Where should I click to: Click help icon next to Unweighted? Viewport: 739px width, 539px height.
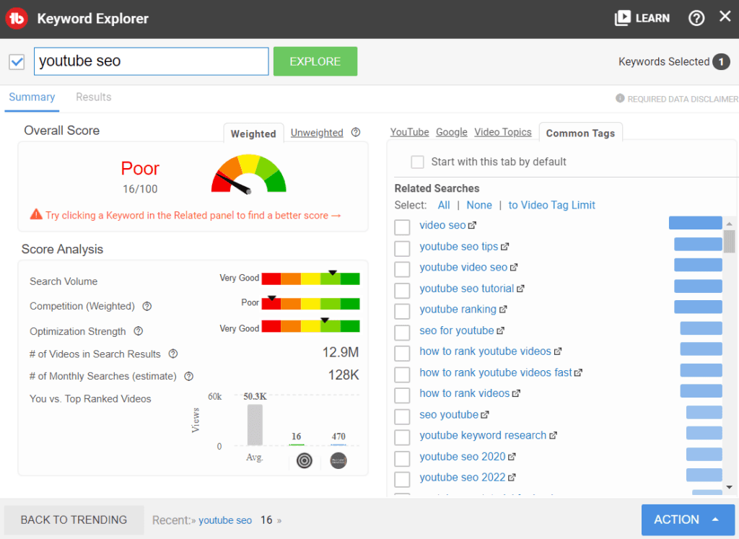coord(356,132)
